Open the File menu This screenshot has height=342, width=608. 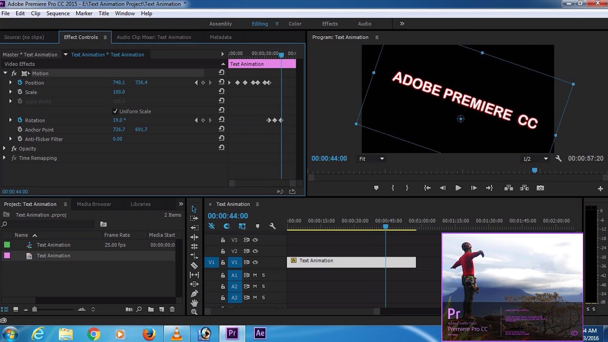coord(5,13)
